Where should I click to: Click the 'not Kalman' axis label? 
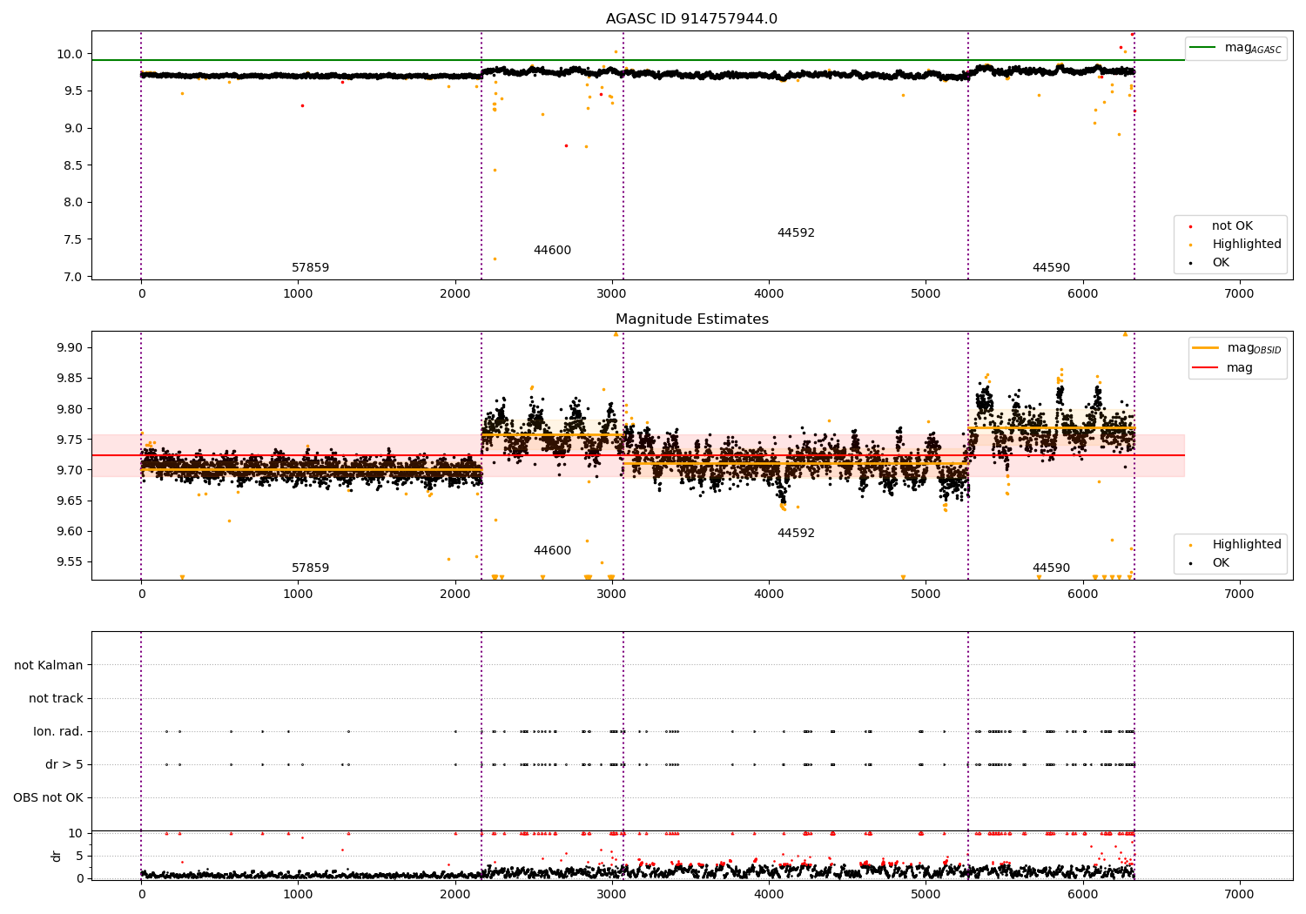tap(49, 666)
